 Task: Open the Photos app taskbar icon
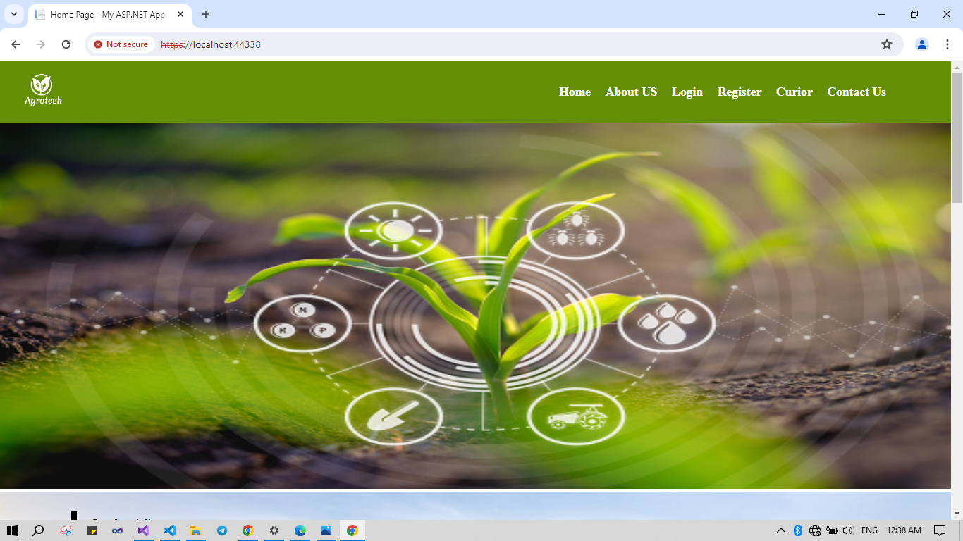coord(326,530)
